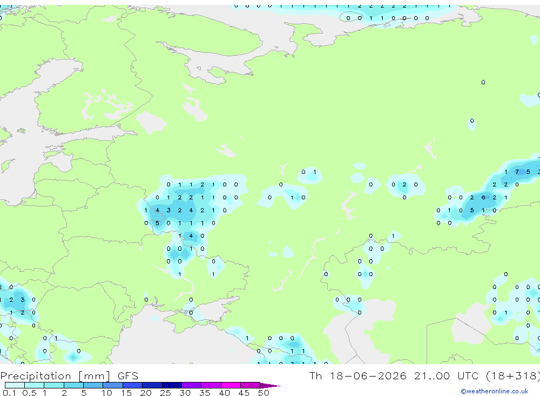Image resolution: width=540 pixels, height=396 pixels.
Task: Click the 45–50 mm legend swatch
Action: click(251, 385)
